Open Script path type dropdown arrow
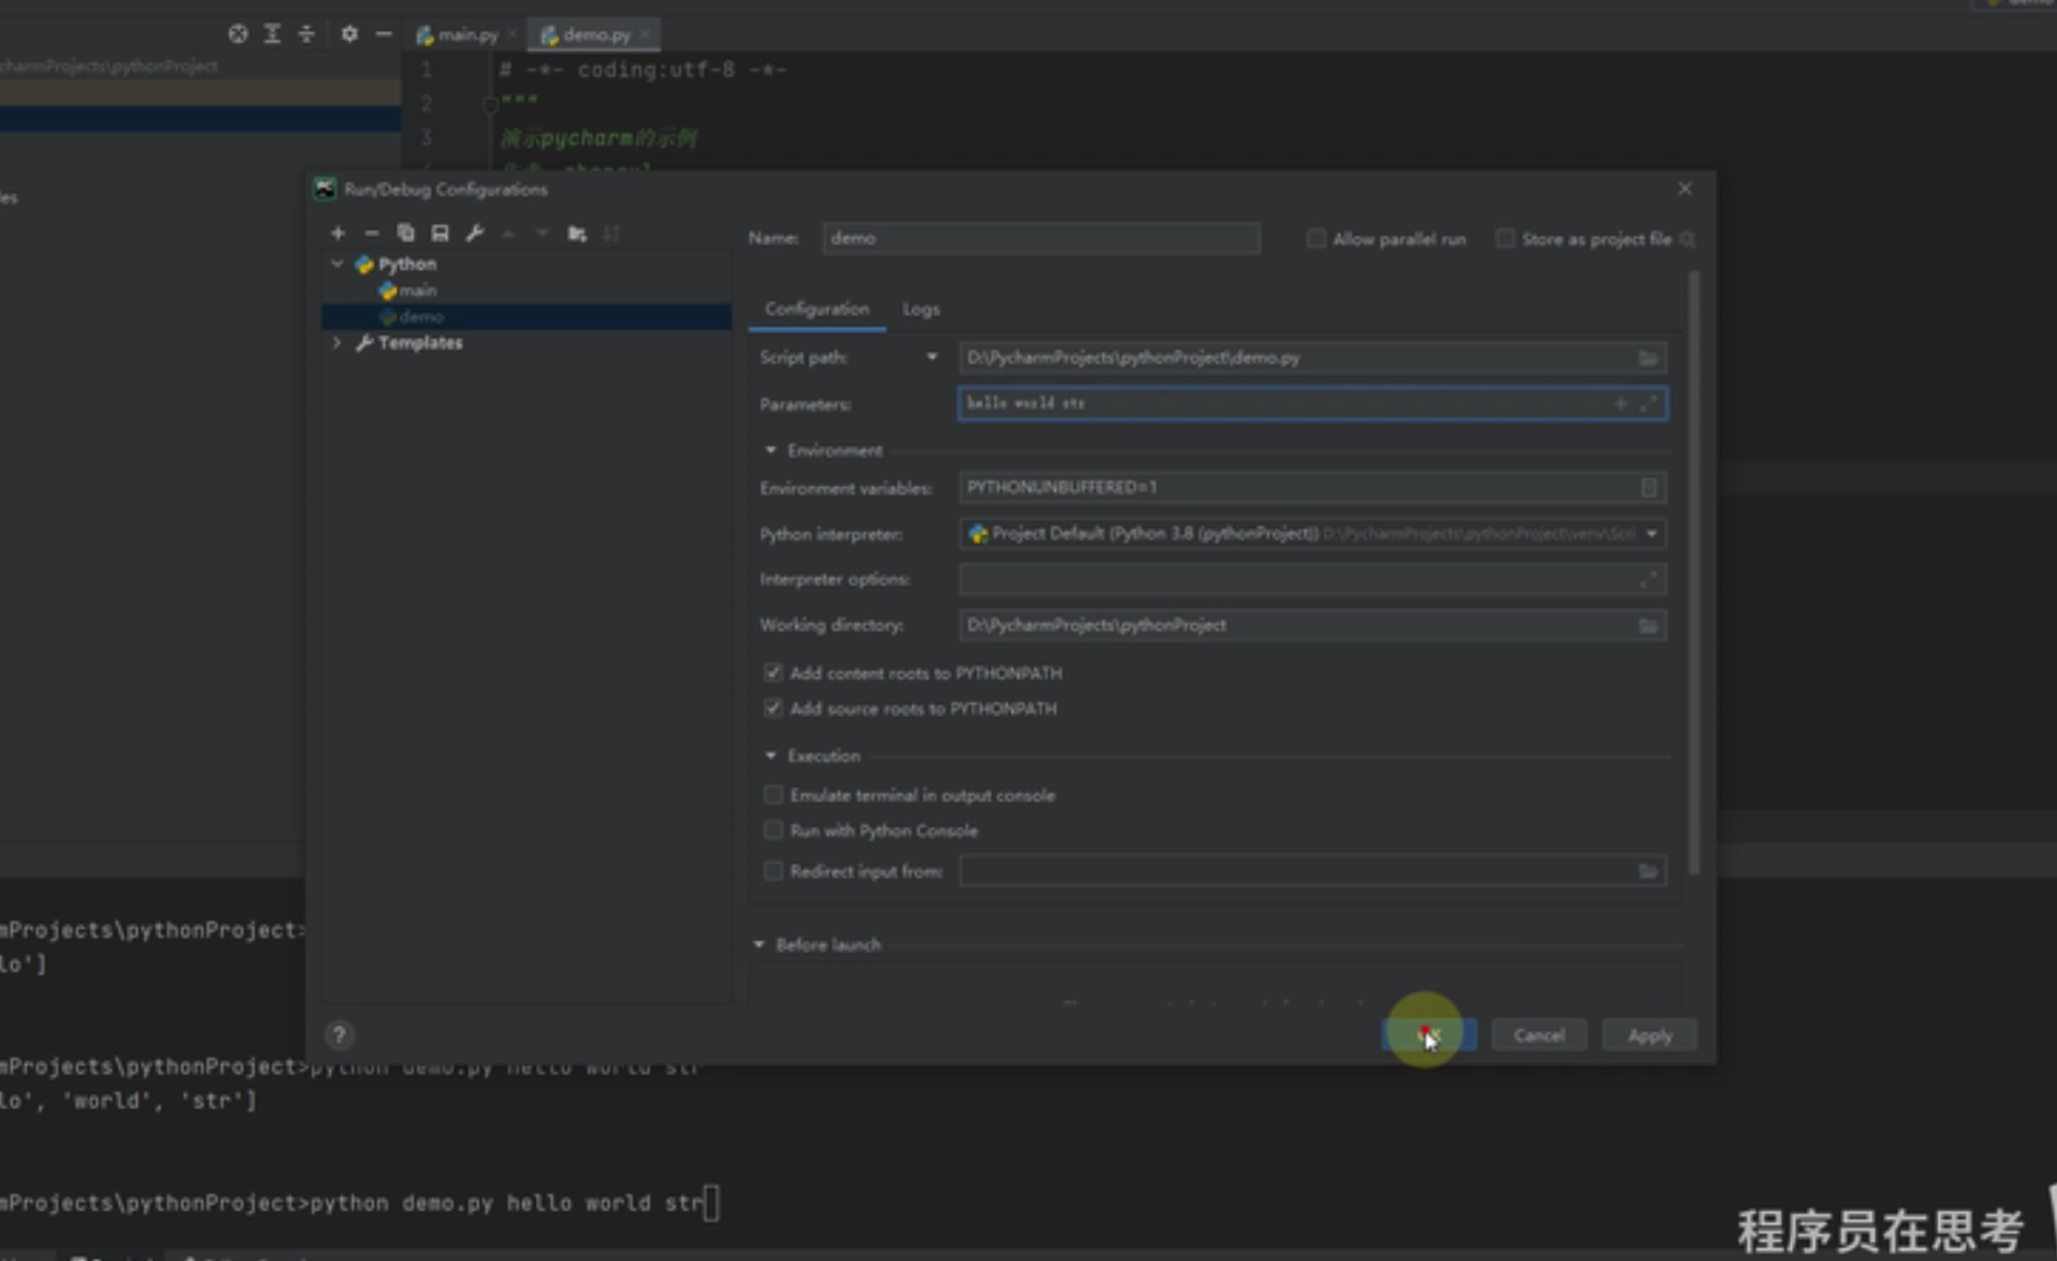Image resolution: width=2057 pixels, height=1261 pixels. 931,358
